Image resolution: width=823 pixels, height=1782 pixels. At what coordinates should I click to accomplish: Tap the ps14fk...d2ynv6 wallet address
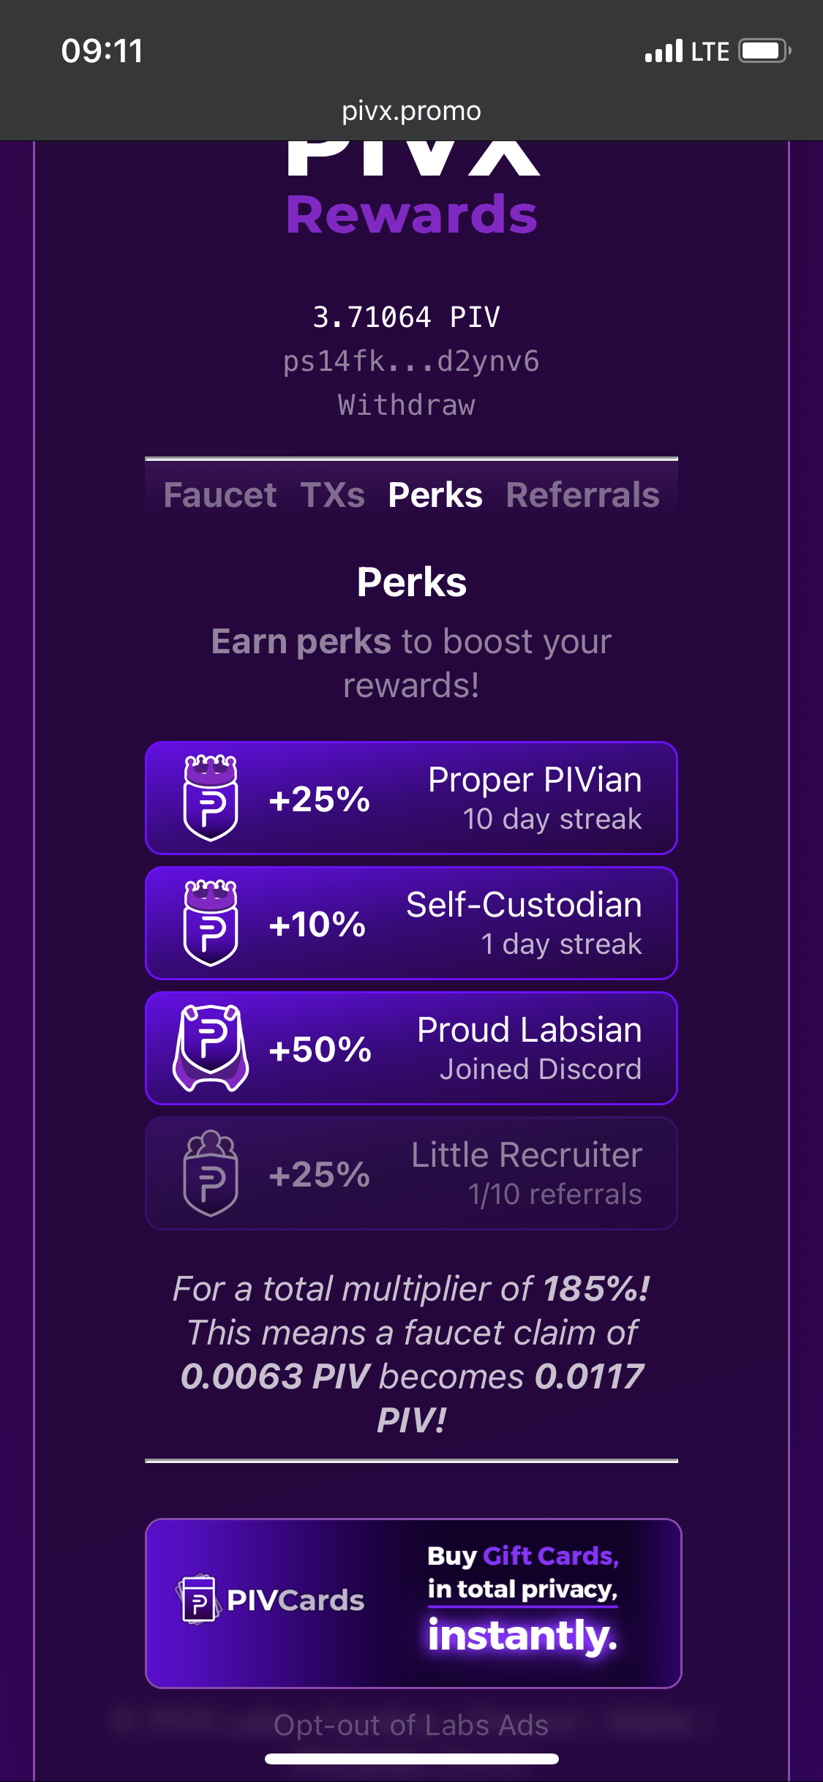coord(411,361)
